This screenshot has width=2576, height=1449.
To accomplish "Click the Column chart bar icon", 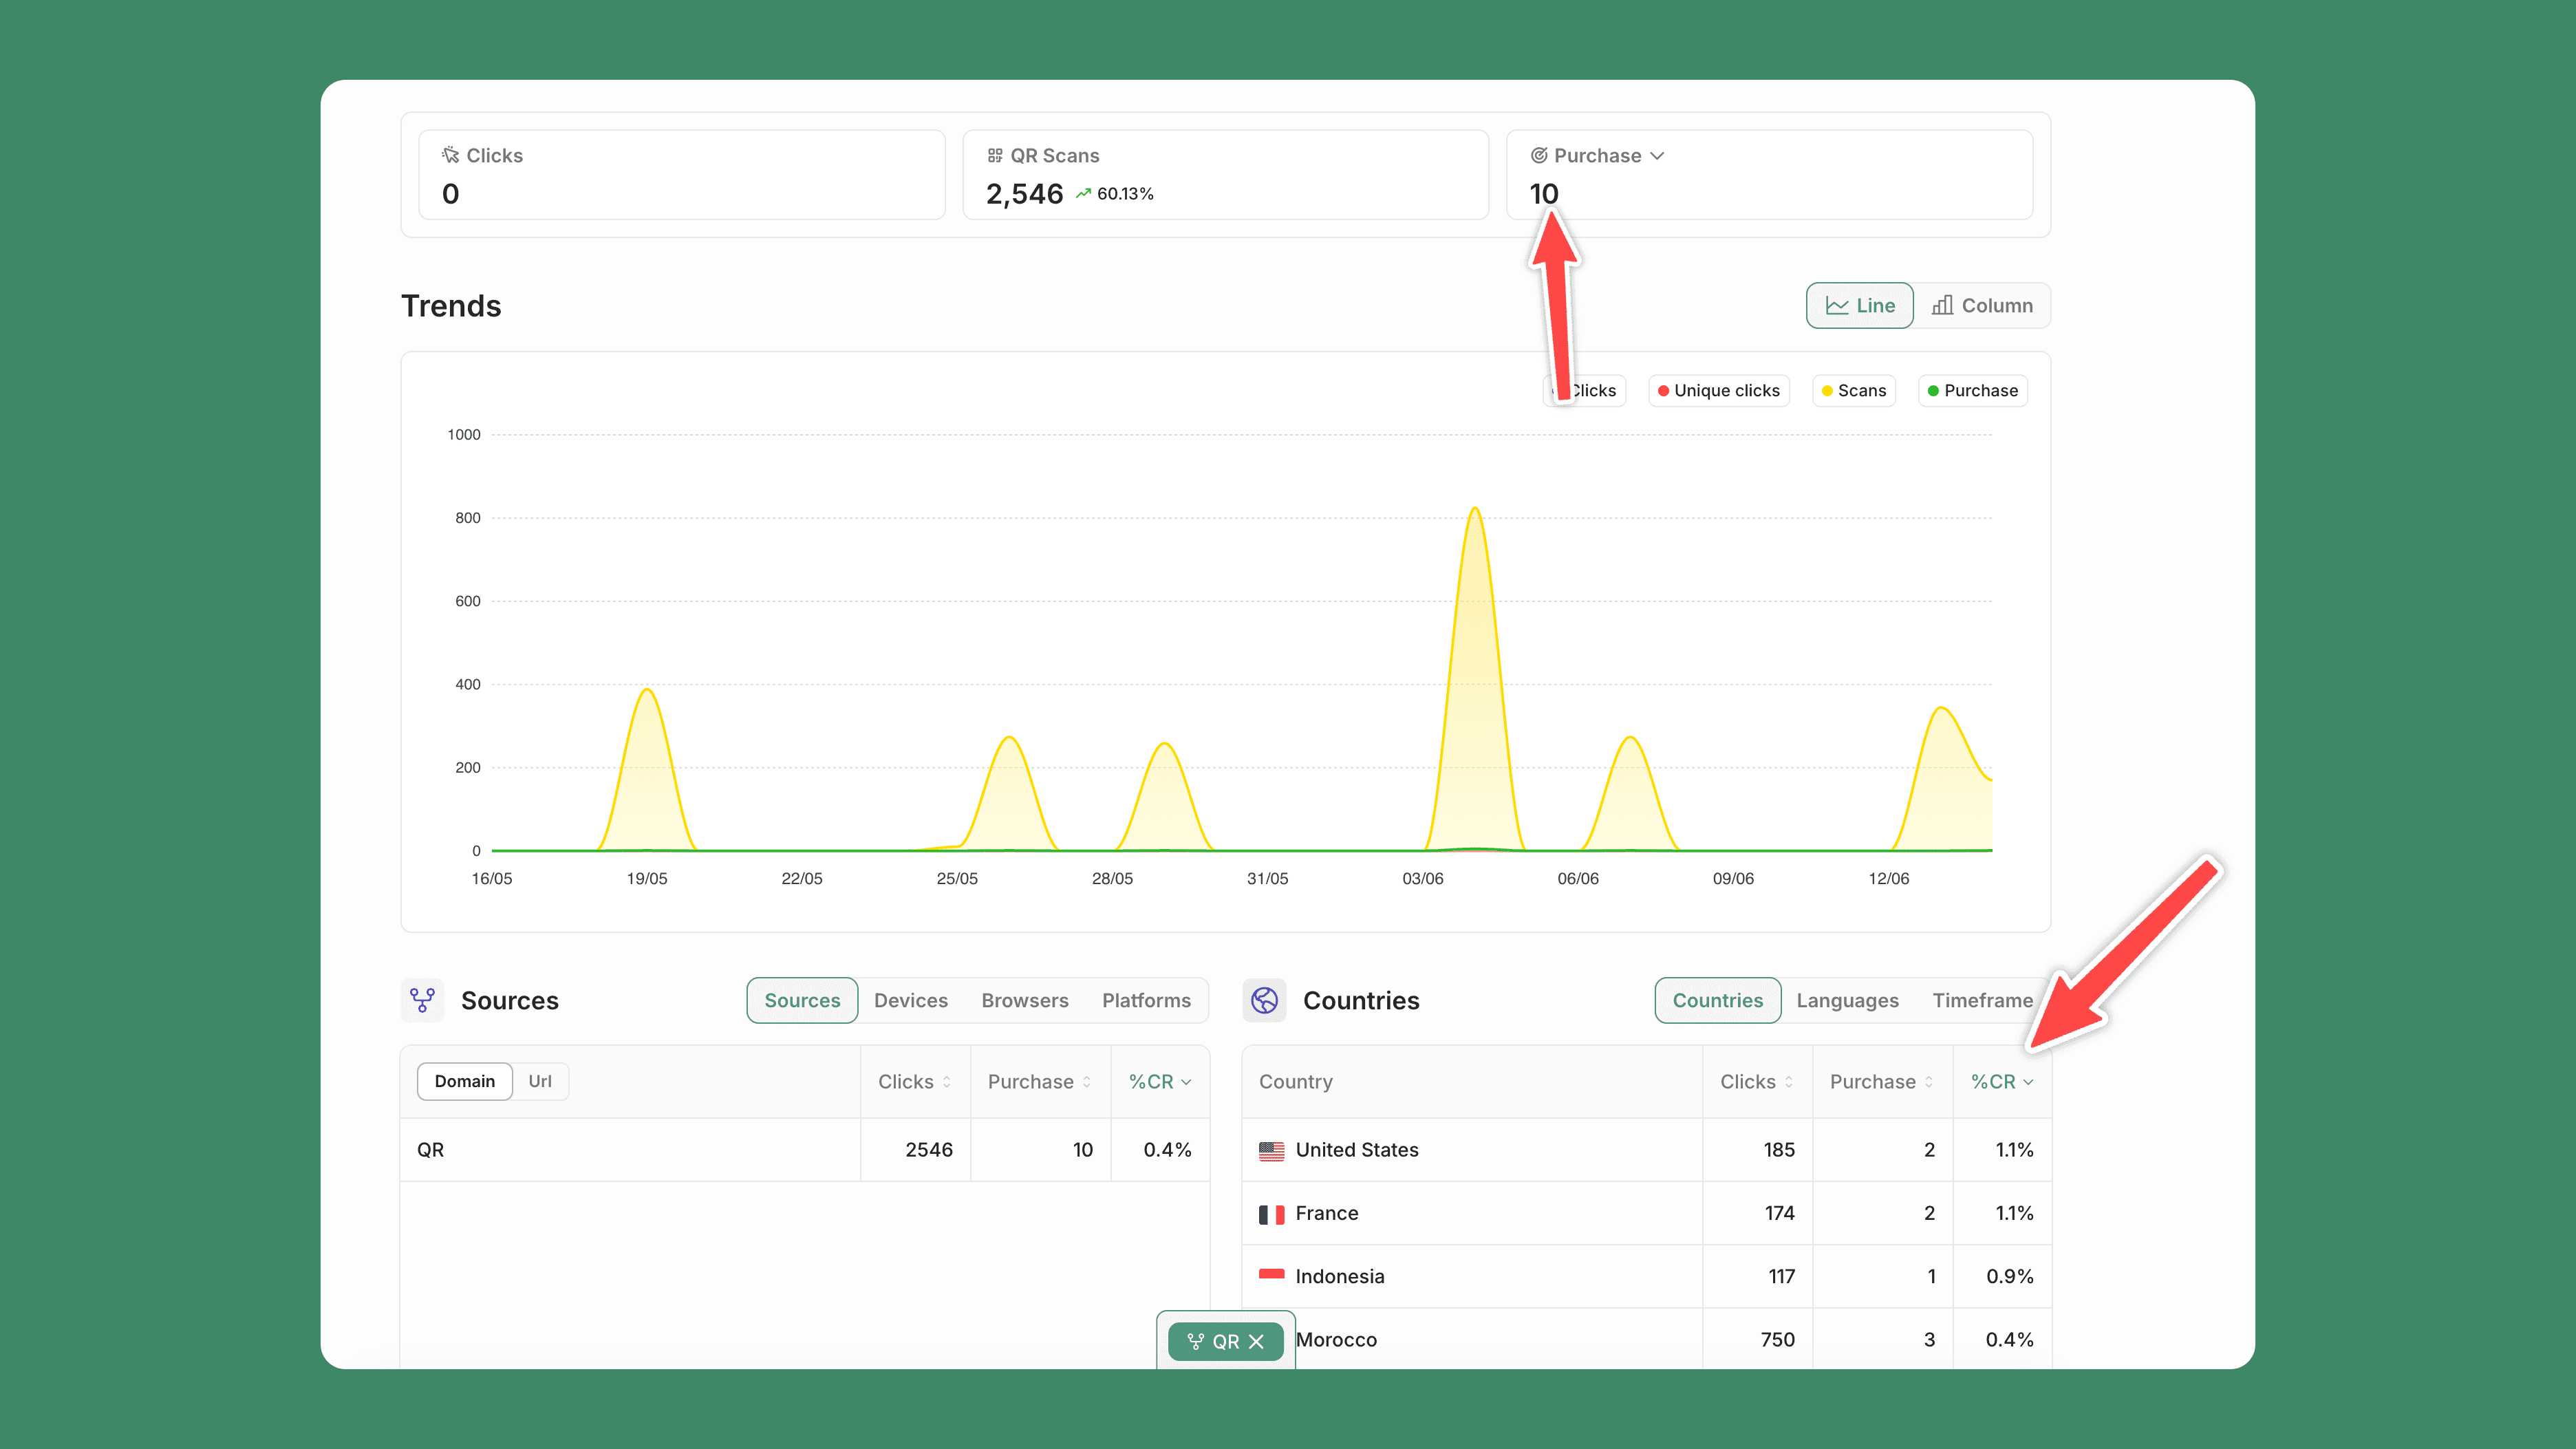I will tap(1942, 306).
